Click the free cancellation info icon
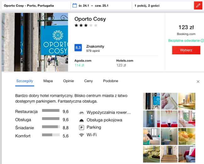This screenshot has height=164, width=204. [x=202, y=41]
